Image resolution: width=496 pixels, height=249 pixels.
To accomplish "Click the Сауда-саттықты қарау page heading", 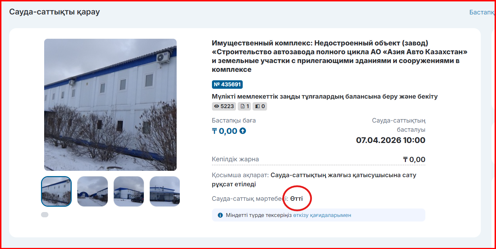I will coord(54,12).
